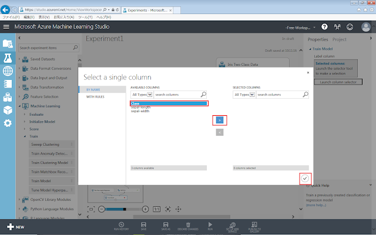This screenshot has width=376, height=235.
Task: Select the BY NAME tab
Action: [94, 89]
